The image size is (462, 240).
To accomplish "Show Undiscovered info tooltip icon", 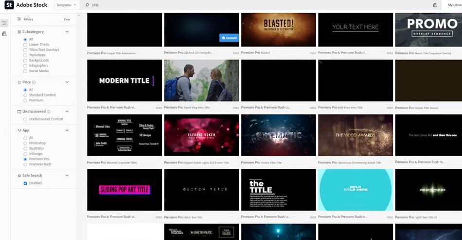I will point(49,112).
